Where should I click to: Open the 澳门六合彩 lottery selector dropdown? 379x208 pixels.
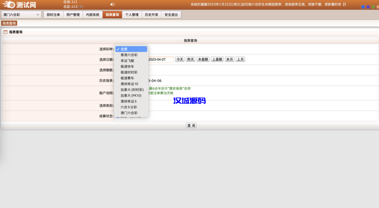coord(21,15)
